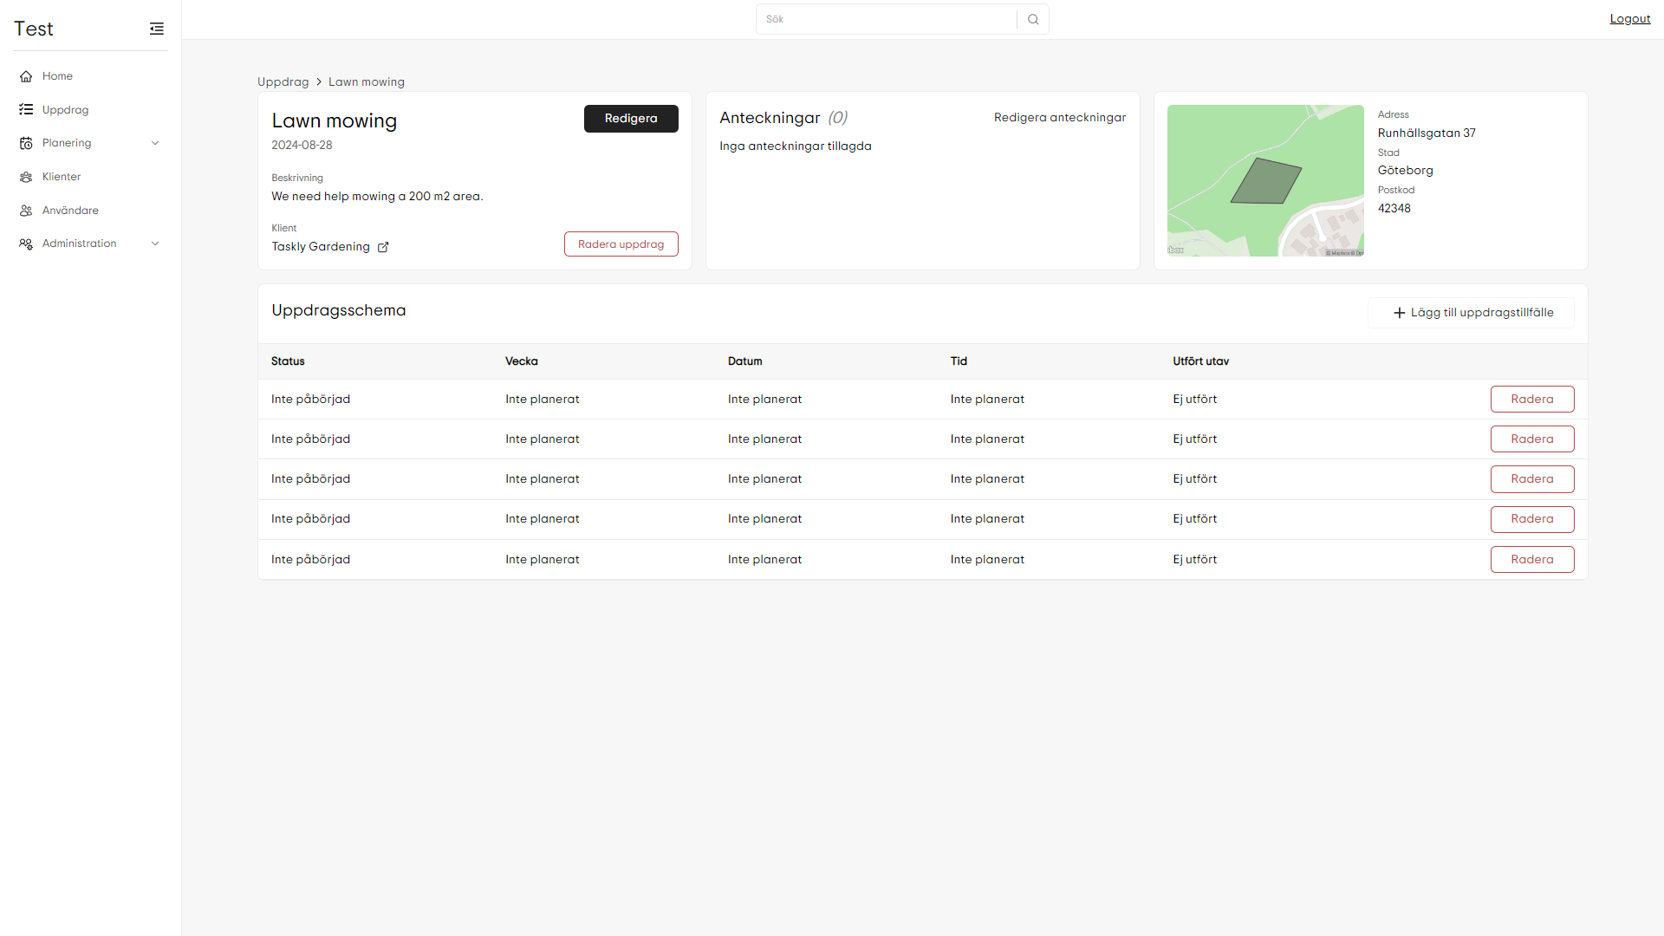Screen dimensions: 1664x936
Task: Click the search magnifier icon
Action: (1033, 19)
